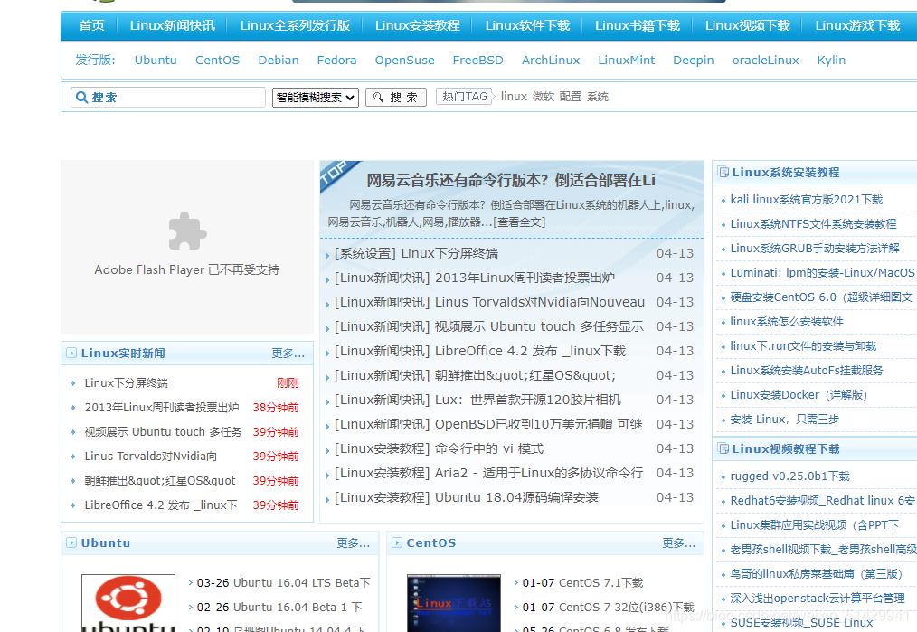The width and height of the screenshot is (917, 632).
Task: Open Linux系统NTFS文件系统安装教程 link
Action: click(x=814, y=224)
